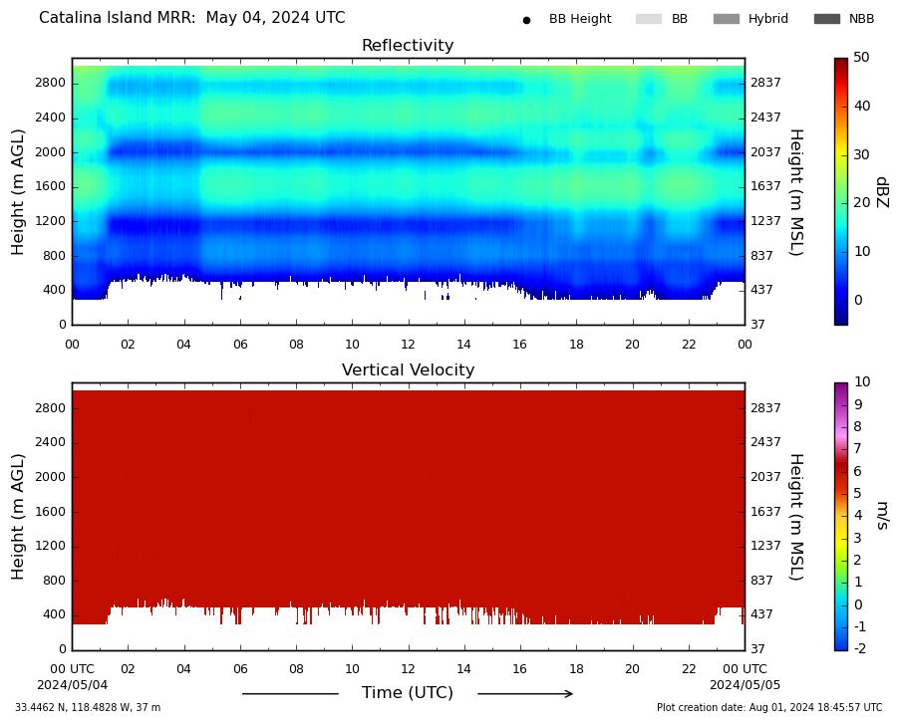This screenshot has height=722, width=897.
Task: Click the "40" tick on dBZ colorbar
Action: point(861,106)
